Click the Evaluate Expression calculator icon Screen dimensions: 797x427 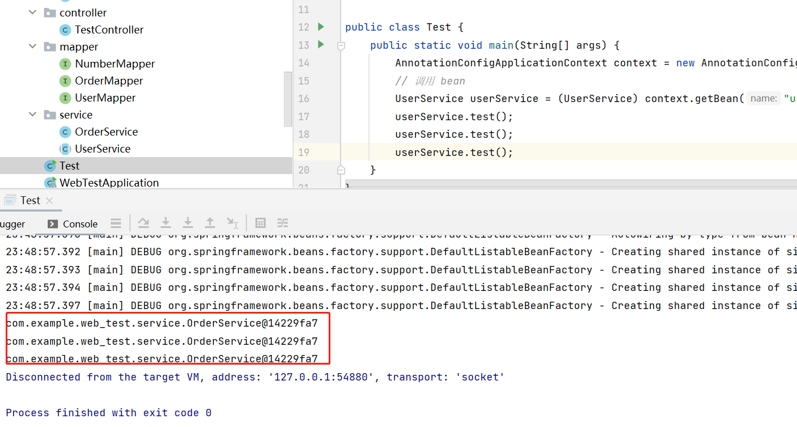click(261, 223)
